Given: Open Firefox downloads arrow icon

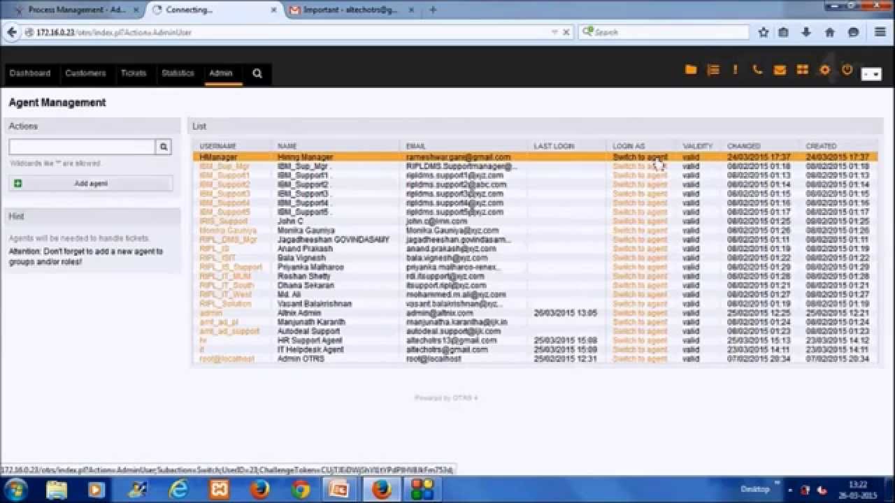Looking at the screenshot, I should point(806,32).
